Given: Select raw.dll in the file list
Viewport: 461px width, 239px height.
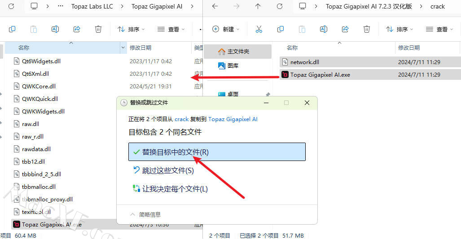Looking at the screenshot, I should pos(30,124).
